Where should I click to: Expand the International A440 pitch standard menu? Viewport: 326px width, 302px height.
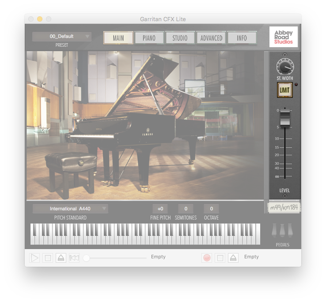coord(70,209)
